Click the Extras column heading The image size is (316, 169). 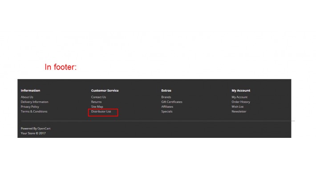(166, 91)
